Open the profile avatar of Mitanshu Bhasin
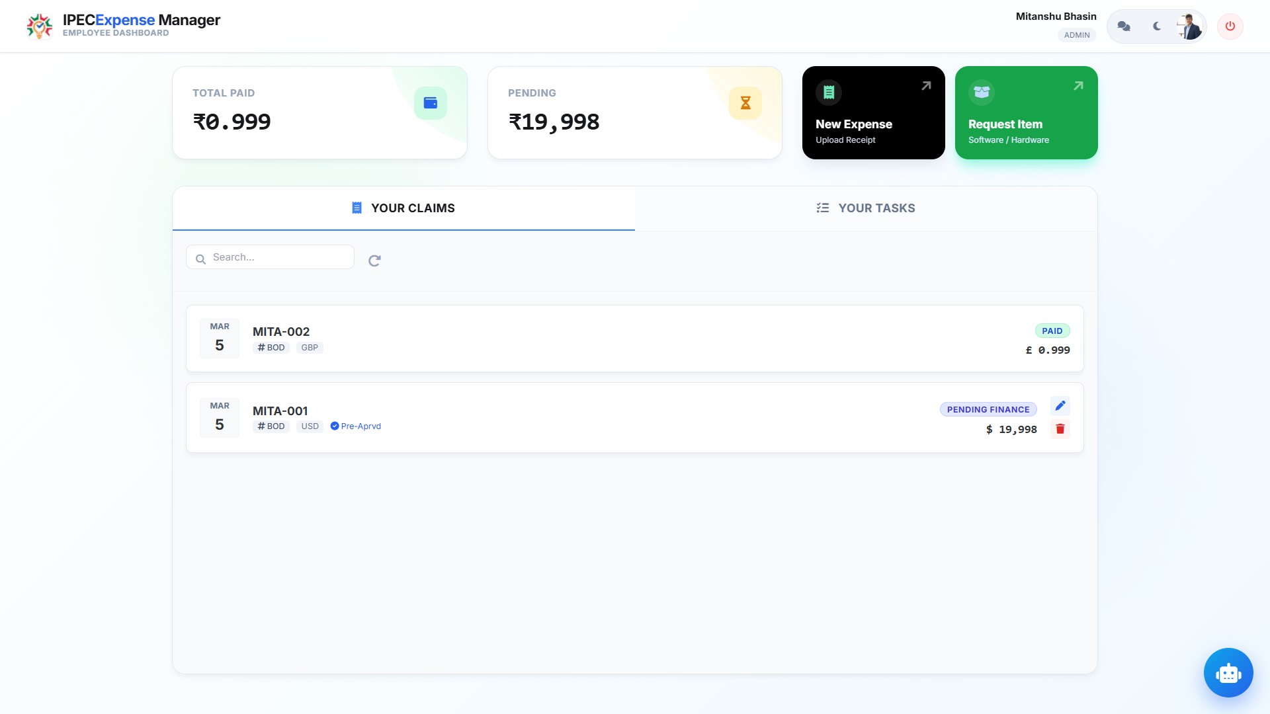Viewport: 1270px width, 714px height. click(1189, 26)
